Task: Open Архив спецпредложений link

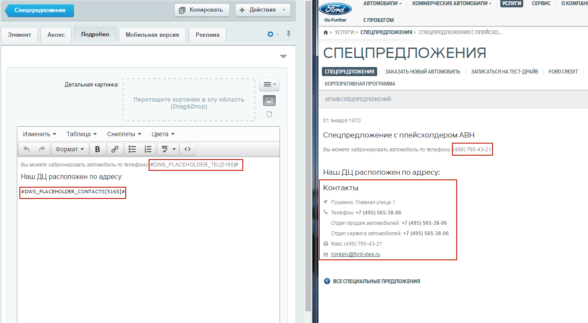Action: (358, 99)
